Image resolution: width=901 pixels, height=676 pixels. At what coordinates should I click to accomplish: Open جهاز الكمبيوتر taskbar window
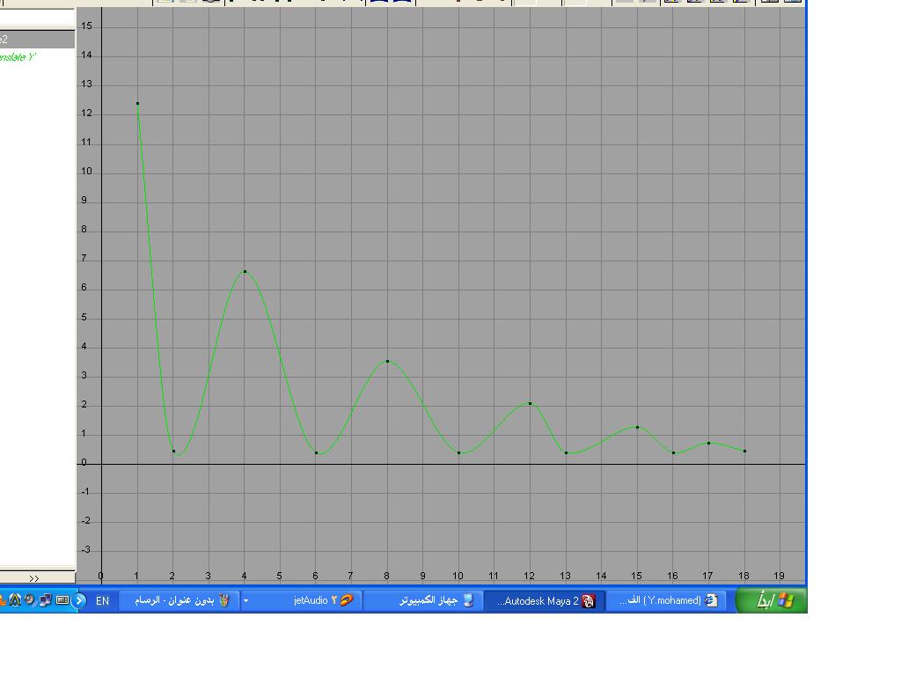tap(421, 600)
